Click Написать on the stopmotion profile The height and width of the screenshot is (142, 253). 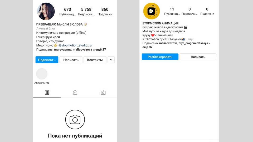pyautogui.click(x=198, y=57)
